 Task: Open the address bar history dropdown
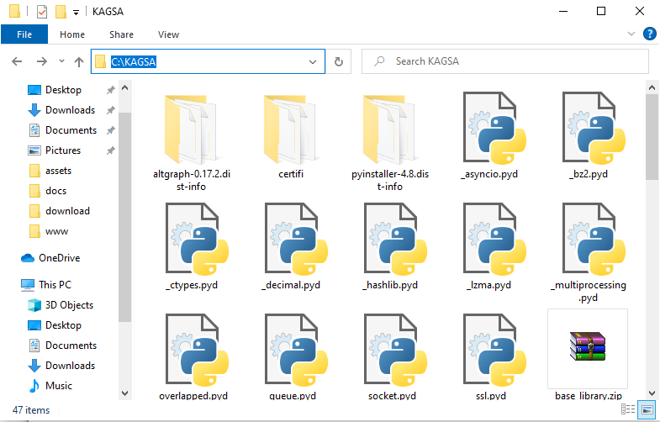pos(312,62)
